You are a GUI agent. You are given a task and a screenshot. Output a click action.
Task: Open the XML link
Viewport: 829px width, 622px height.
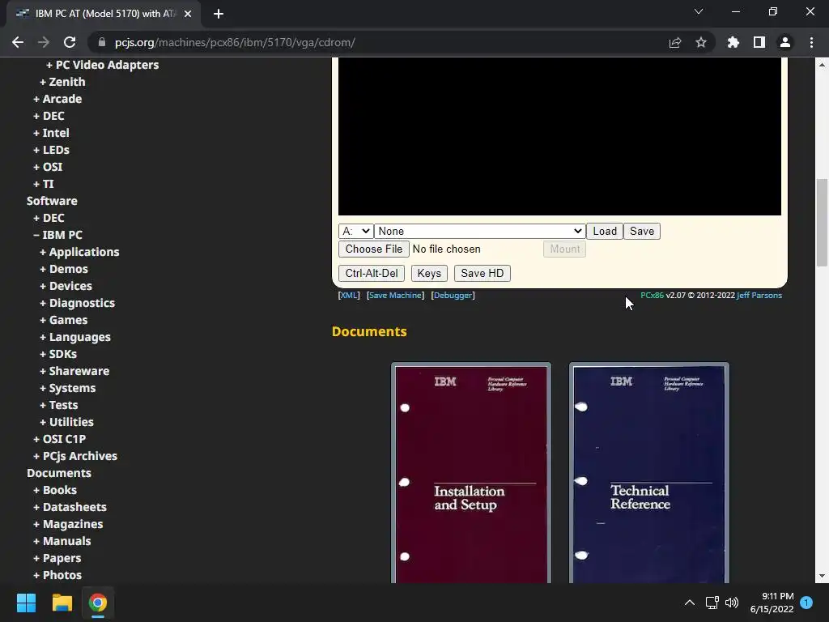349,295
